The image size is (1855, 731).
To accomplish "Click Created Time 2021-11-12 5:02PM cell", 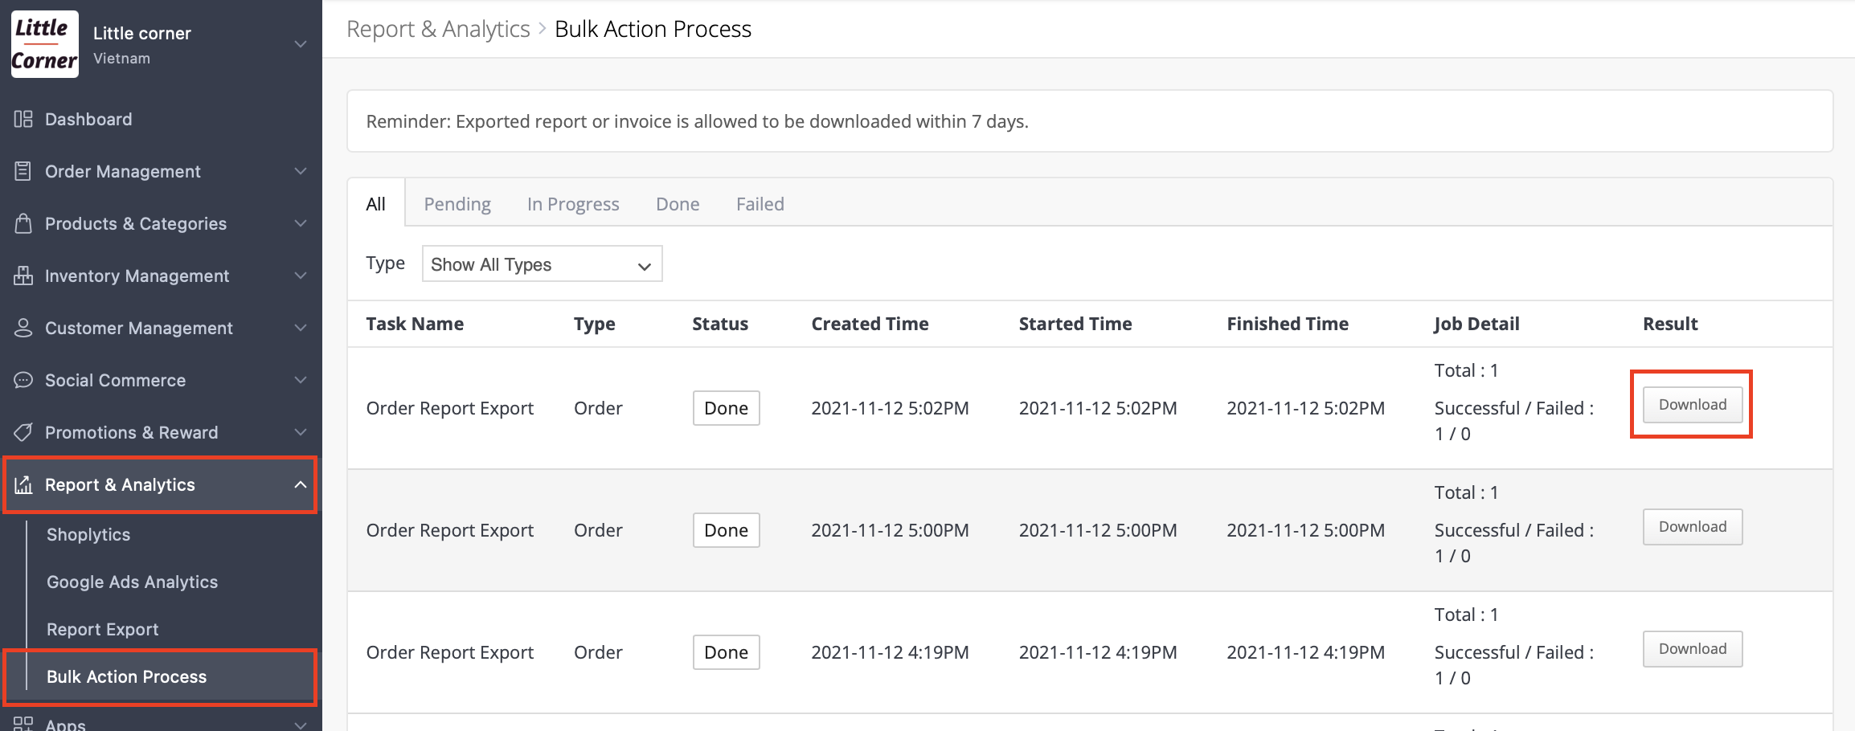I will click(890, 408).
